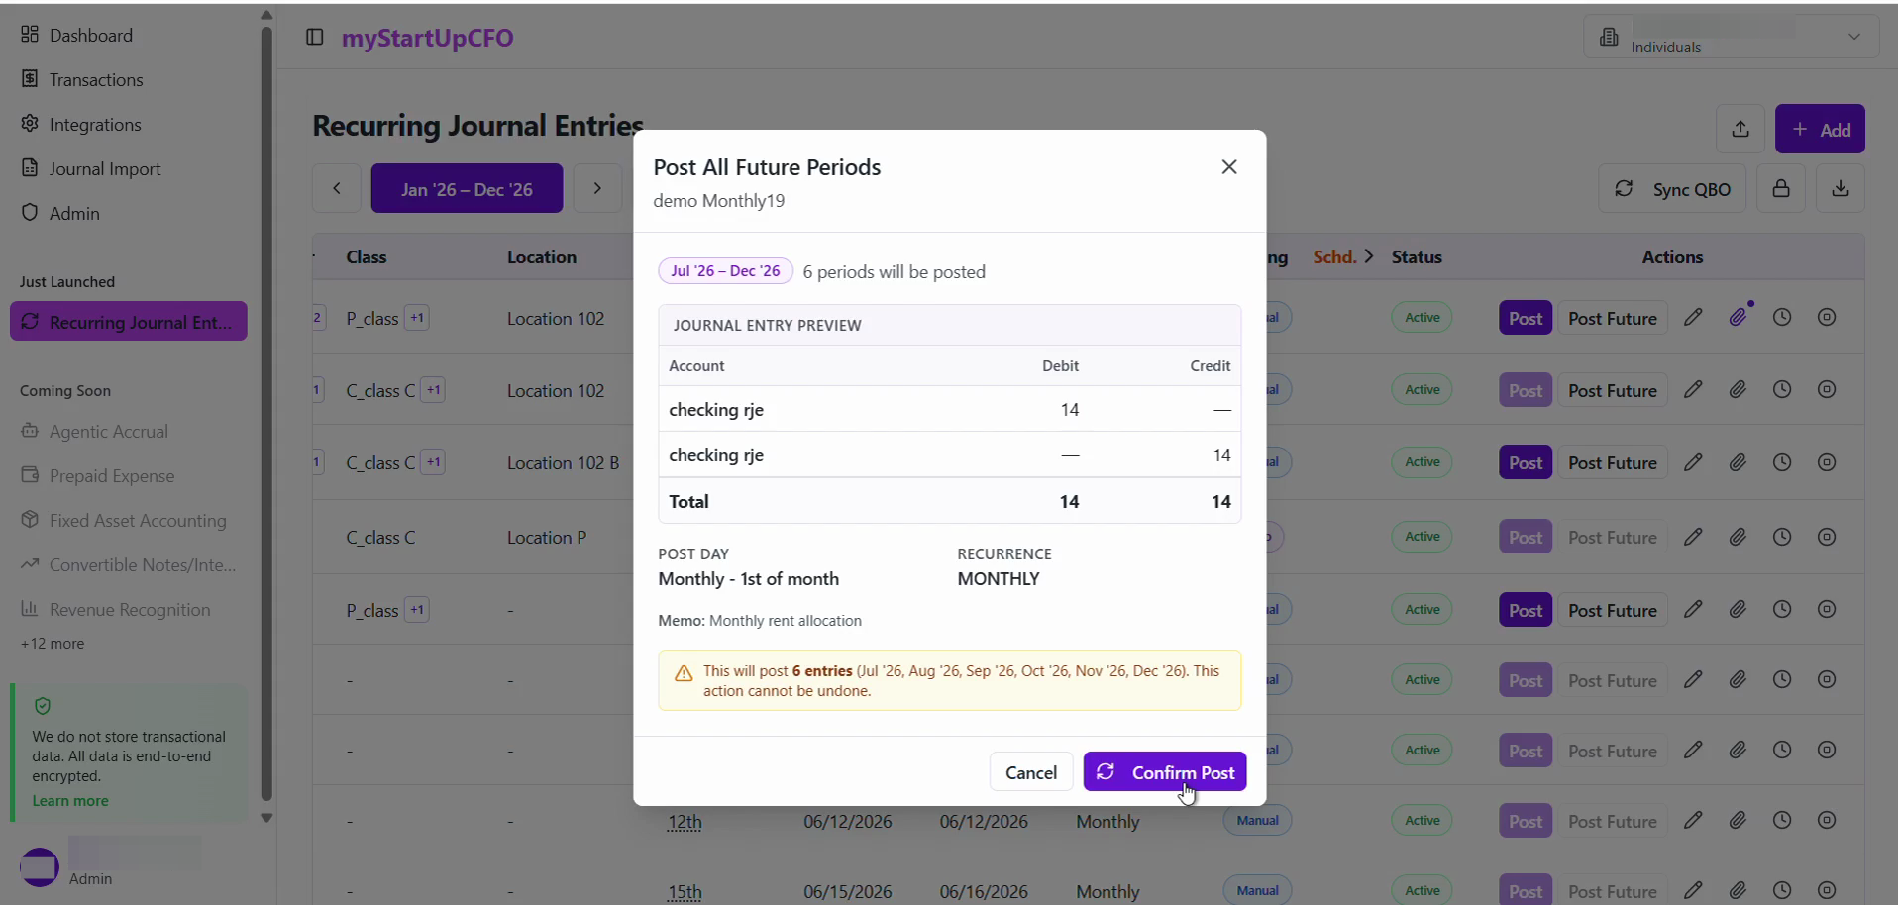
Task: Open Agentic Accrual sidebar item
Action: pyautogui.click(x=94, y=431)
